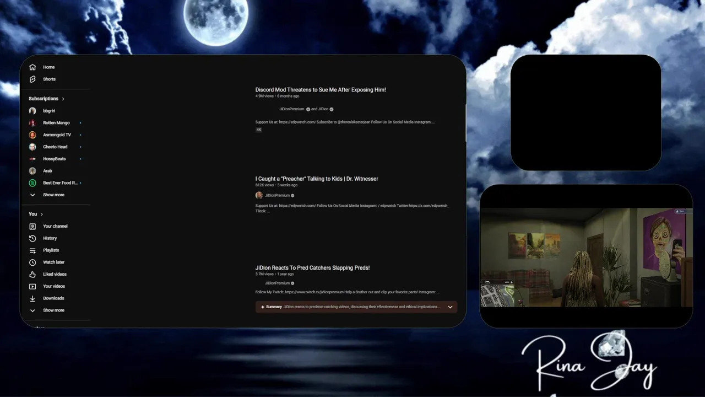Open Playlists in sidebar

pyautogui.click(x=51, y=250)
